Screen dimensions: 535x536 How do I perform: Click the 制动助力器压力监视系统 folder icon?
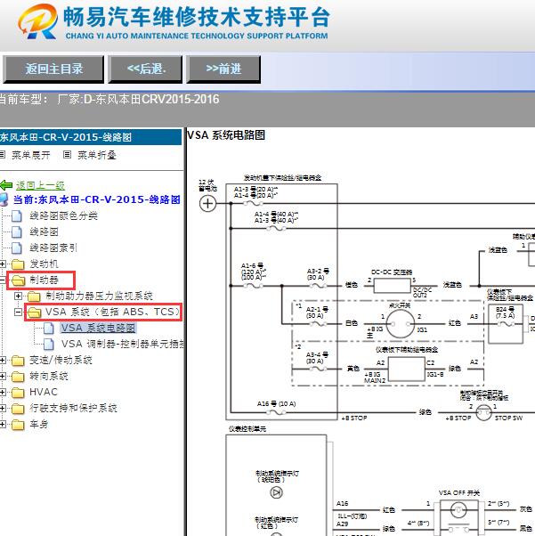(x=34, y=296)
